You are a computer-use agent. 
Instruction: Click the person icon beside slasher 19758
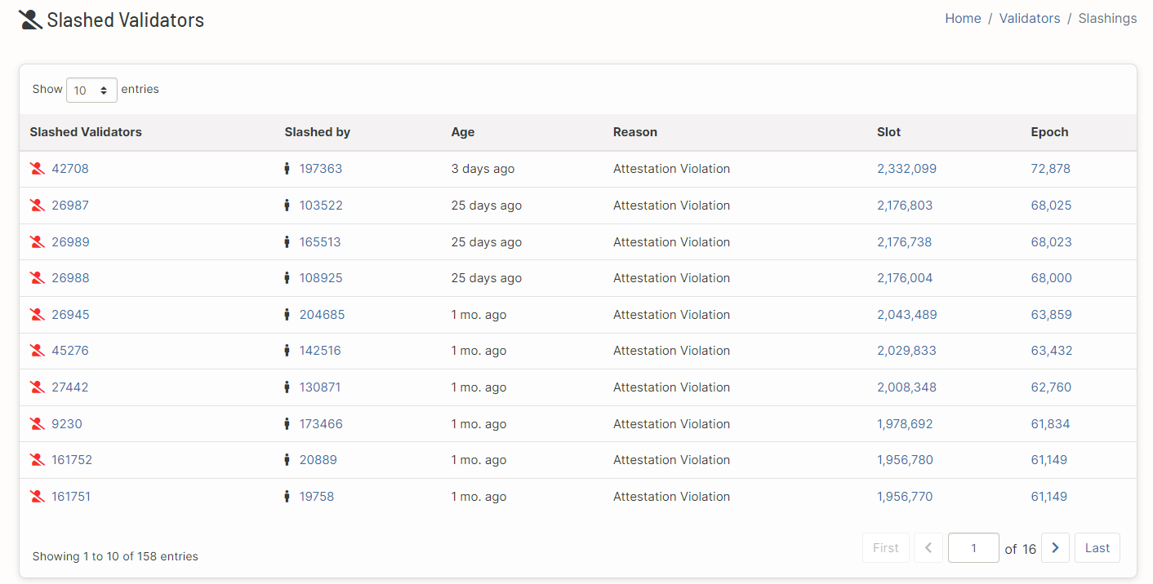pyautogui.click(x=287, y=497)
